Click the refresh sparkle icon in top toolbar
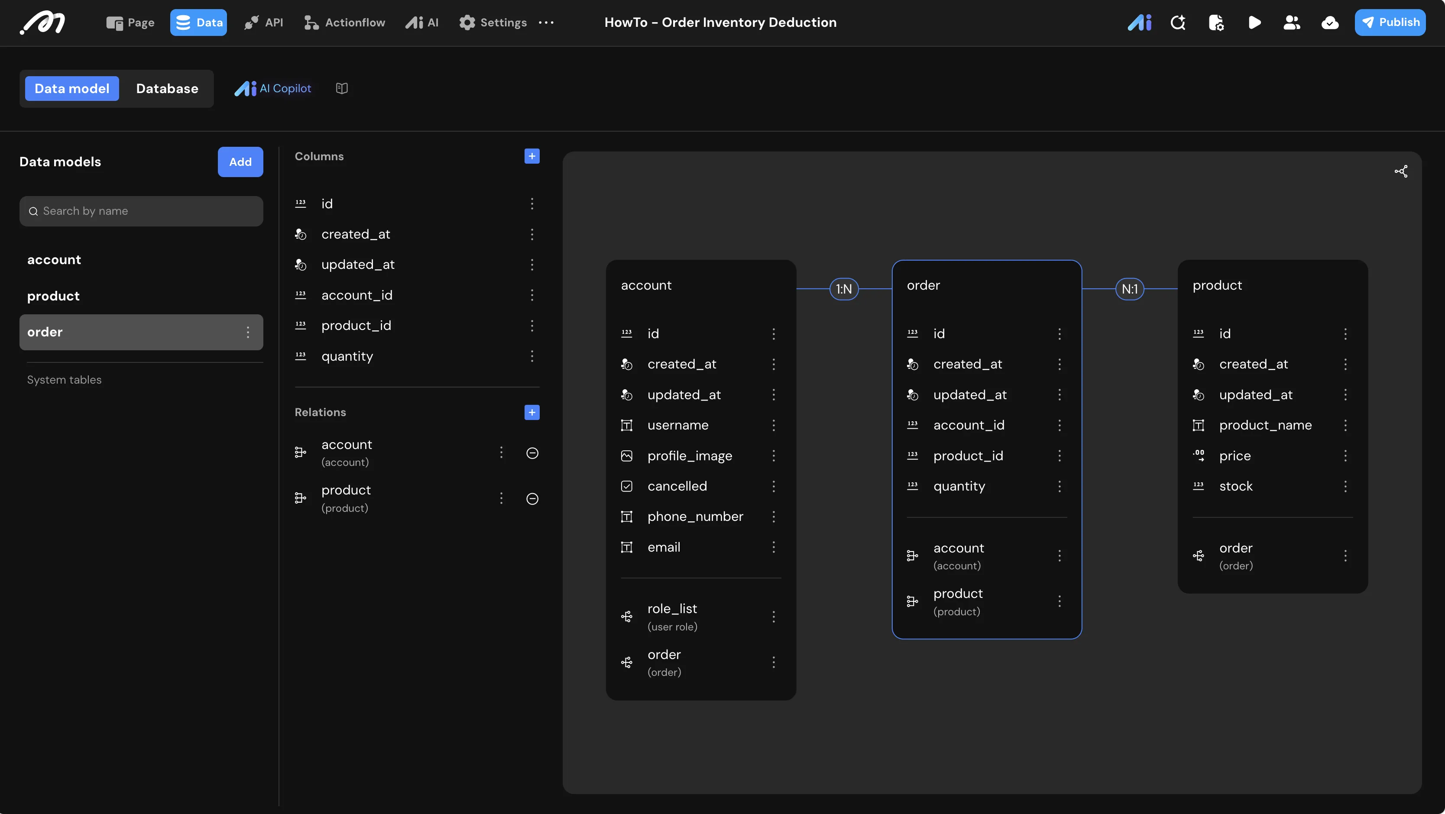 (x=1178, y=23)
